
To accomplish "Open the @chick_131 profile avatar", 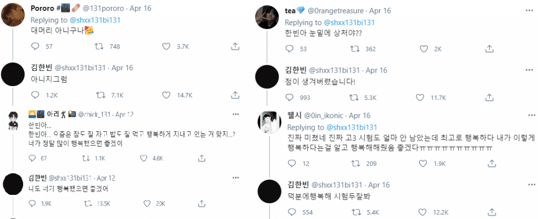I will coord(13,123).
